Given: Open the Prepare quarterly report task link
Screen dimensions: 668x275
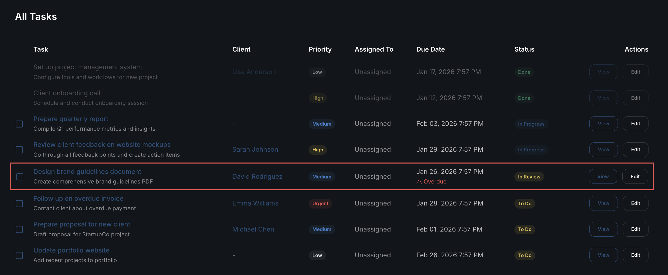Looking at the screenshot, I should [x=71, y=119].
